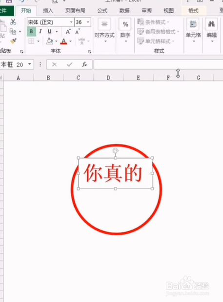Open the Borders dropdown arrow
Viewport: 223px width, 302px height.
(x=39, y=41)
